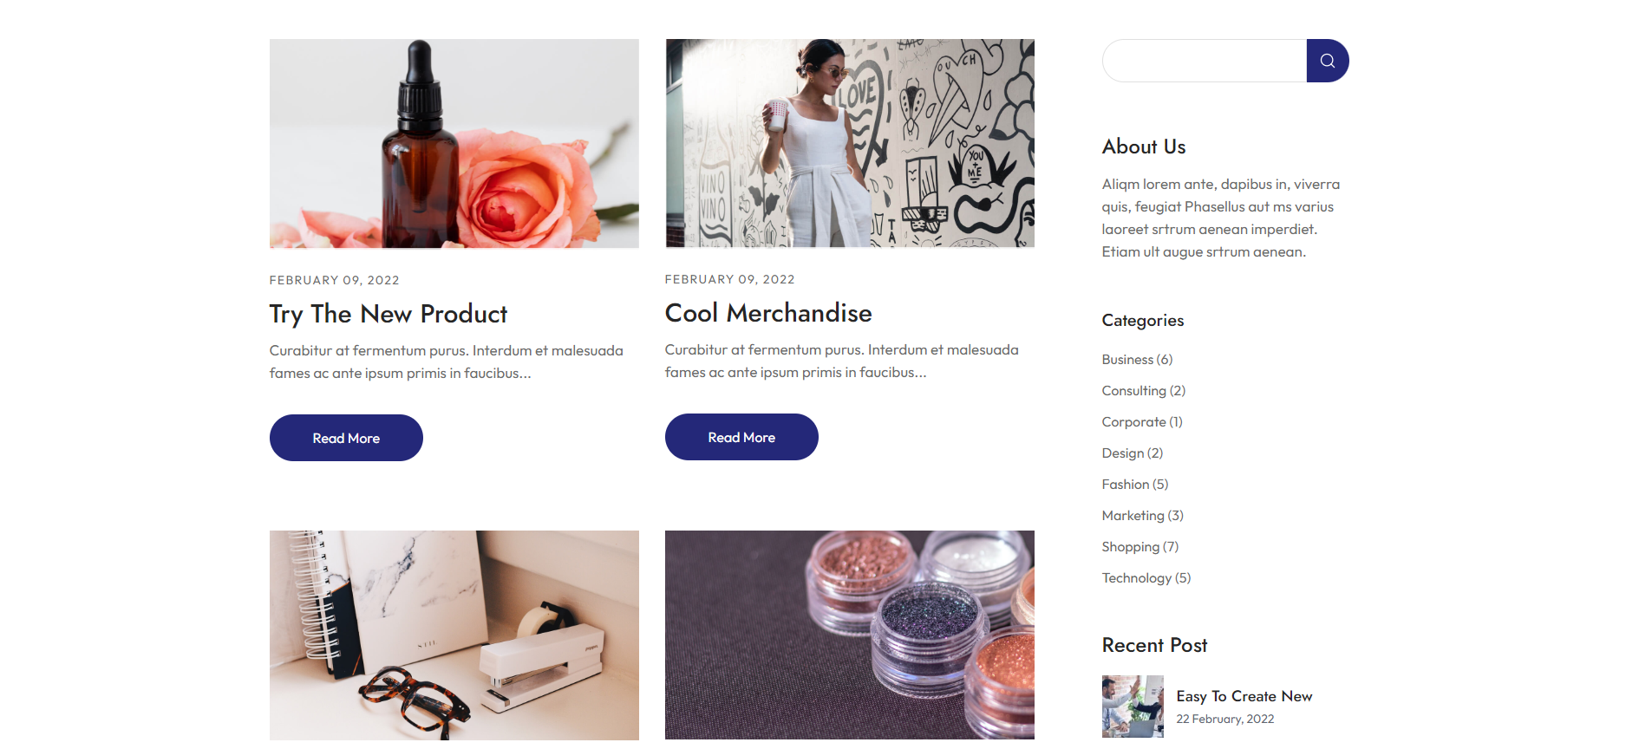Open the Cool Merchandise post title
The image size is (1639, 749).
point(768,313)
